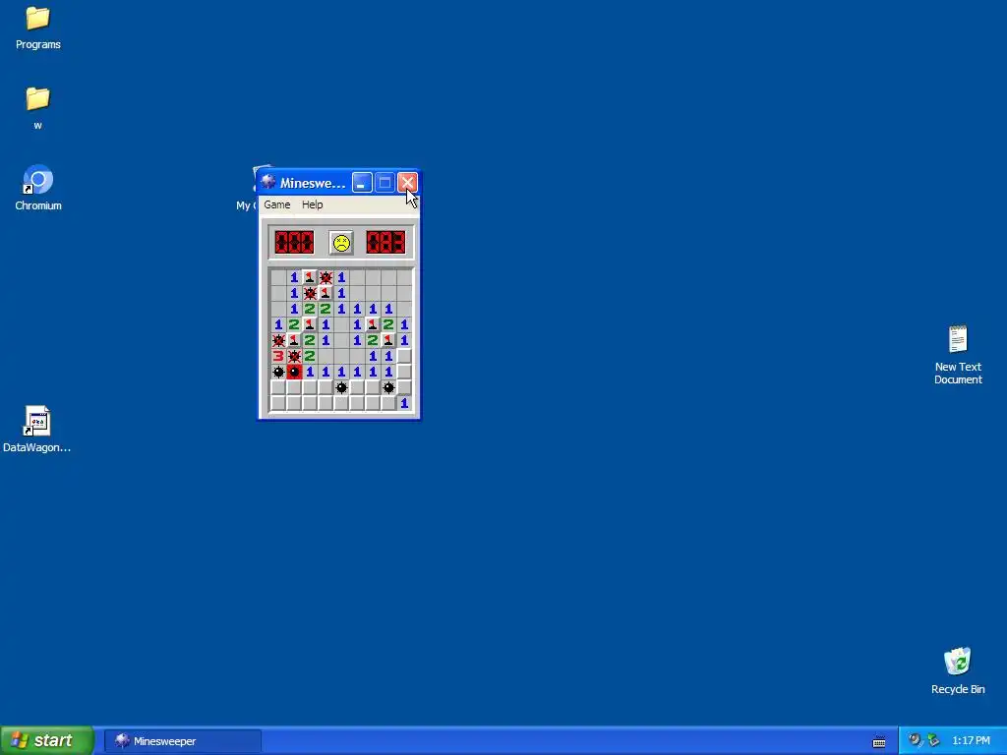Click the crossed-out mine in the second row
The image size is (1007, 755).
(x=310, y=293)
